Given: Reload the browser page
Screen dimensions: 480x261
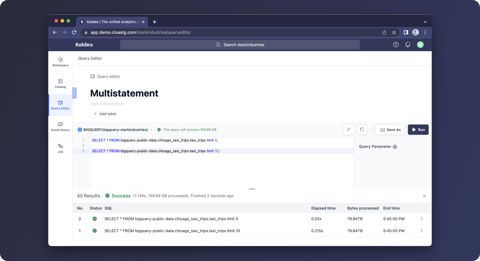Looking at the screenshot, I should click(74, 32).
